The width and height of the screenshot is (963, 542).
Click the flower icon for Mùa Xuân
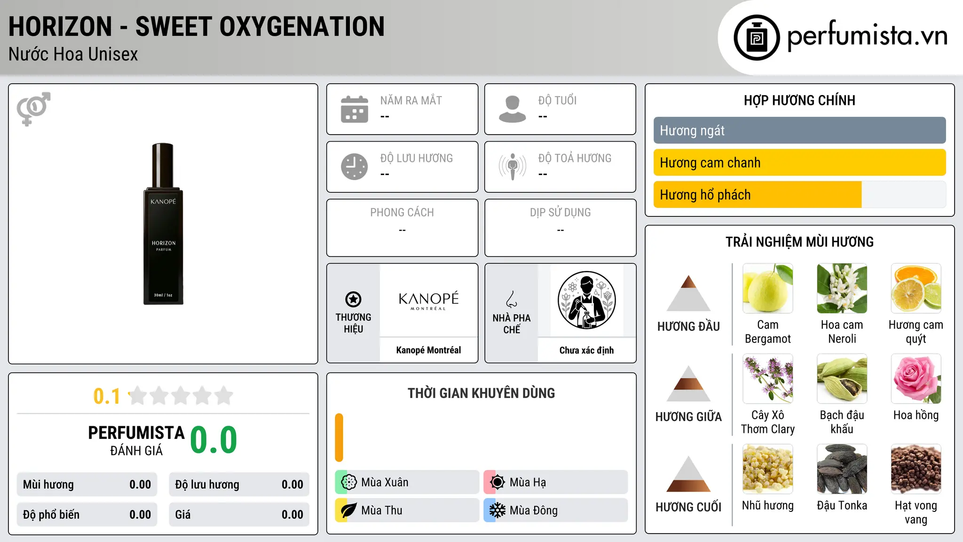click(348, 482)
